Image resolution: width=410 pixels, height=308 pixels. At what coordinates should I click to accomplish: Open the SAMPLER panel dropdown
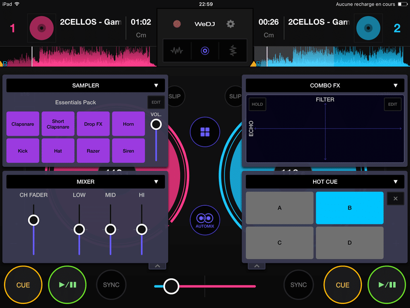pos(86,85)
